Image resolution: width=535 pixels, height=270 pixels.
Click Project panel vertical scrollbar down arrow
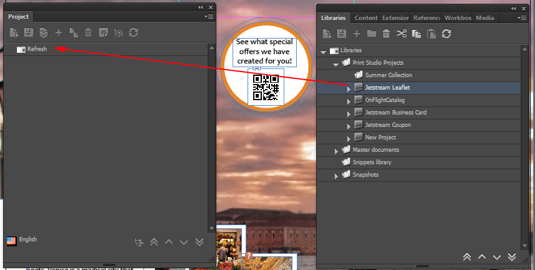[211, 228]
